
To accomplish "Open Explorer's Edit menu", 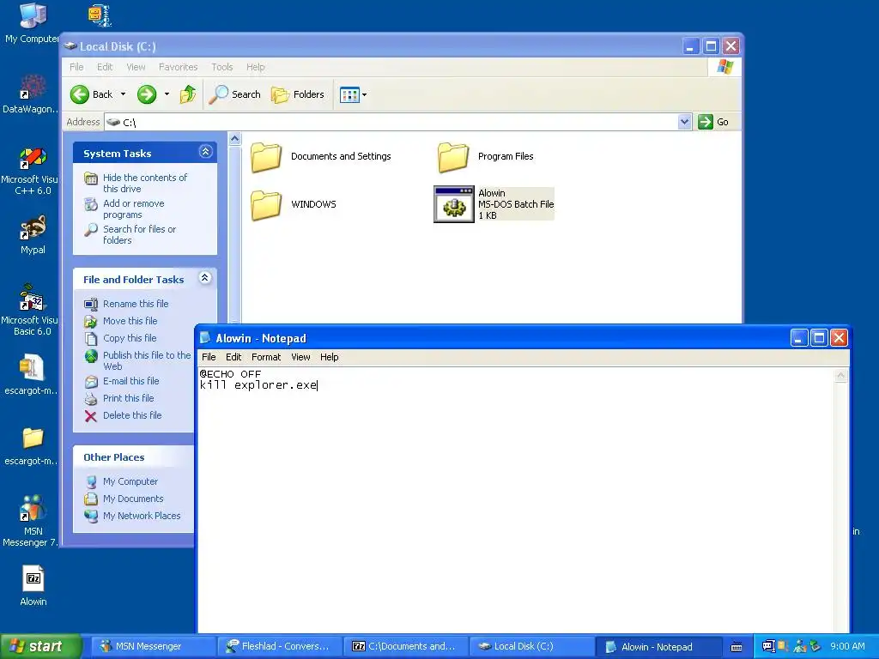I will pos(104,67).
